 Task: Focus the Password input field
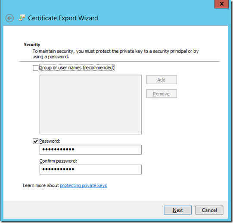click(x=90, y=150)
